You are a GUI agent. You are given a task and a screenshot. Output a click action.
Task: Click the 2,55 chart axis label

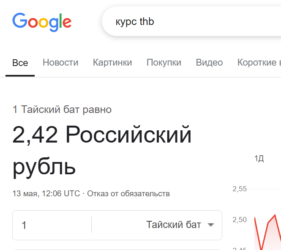239,189
